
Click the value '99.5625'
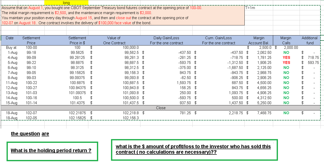77,53
